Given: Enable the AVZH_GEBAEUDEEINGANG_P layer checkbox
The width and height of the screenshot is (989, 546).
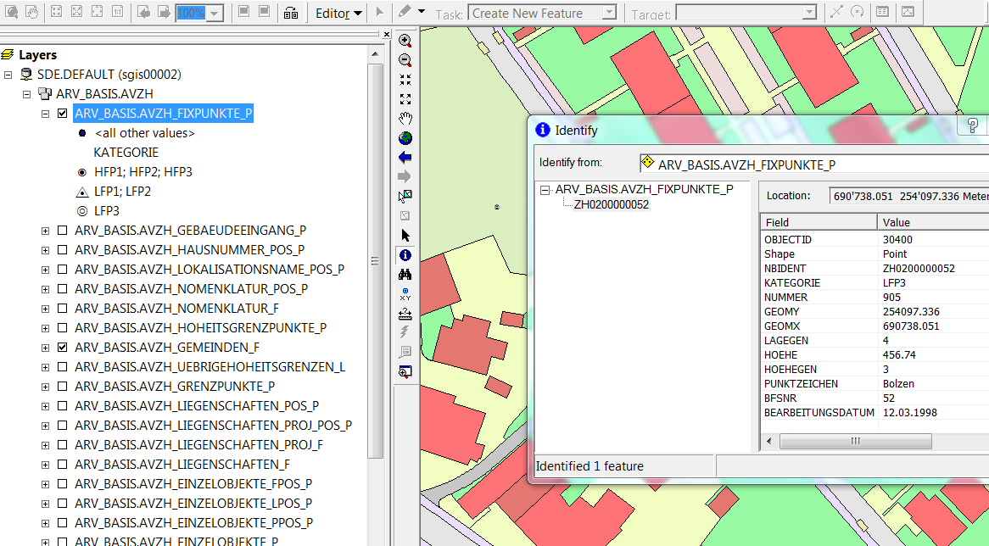Looking at the screenshot, I should pyautogui.click(x=62, y=231).
